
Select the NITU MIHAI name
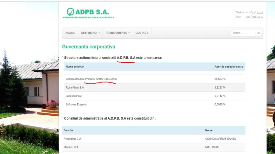click(x=212, y=147)
